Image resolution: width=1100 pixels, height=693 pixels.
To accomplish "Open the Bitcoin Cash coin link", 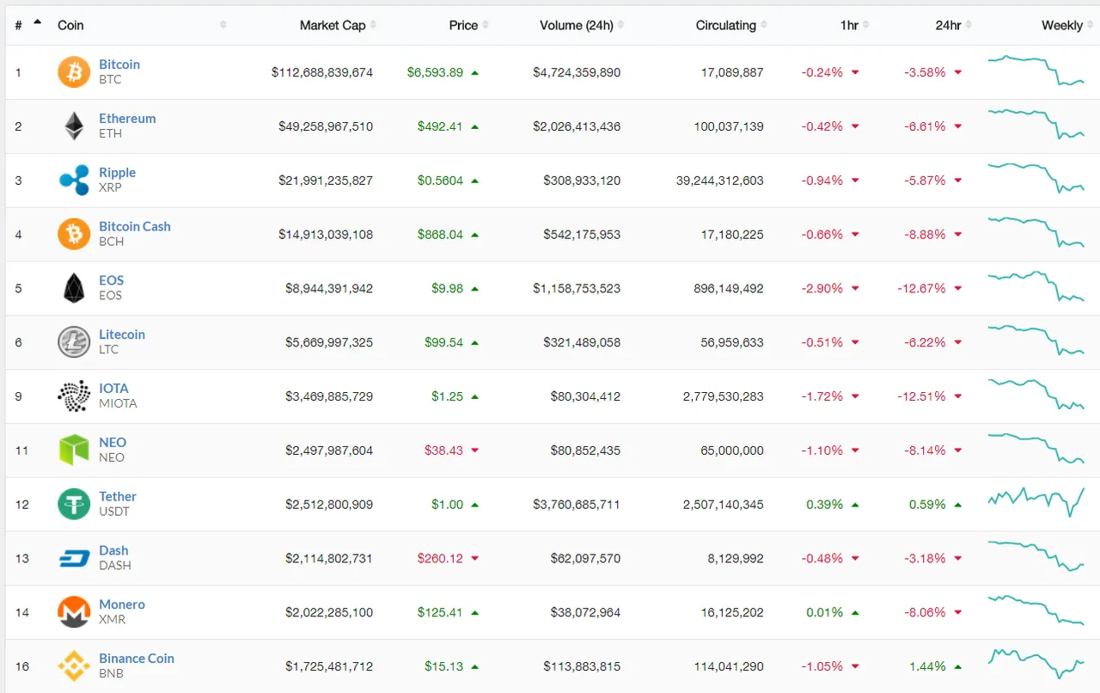I will 135,226.
